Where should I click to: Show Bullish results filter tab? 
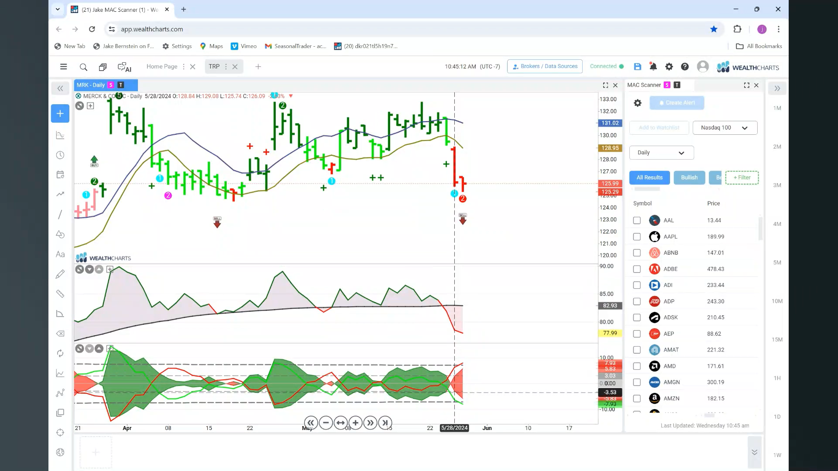click(689, 177)
